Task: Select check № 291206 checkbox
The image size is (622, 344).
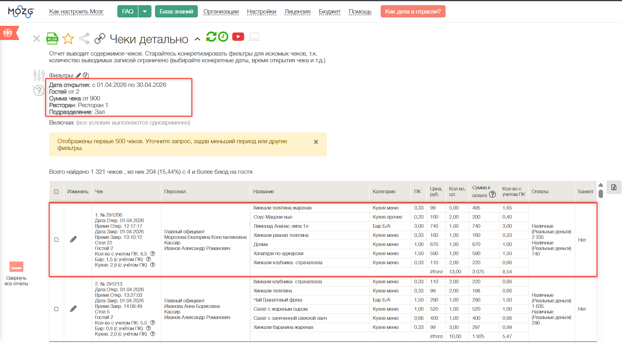Action: [56, 240]
